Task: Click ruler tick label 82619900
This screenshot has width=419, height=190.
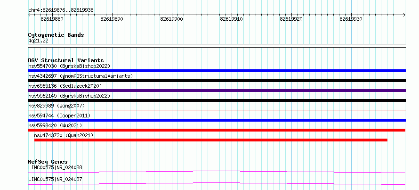Action: [171, 19]
